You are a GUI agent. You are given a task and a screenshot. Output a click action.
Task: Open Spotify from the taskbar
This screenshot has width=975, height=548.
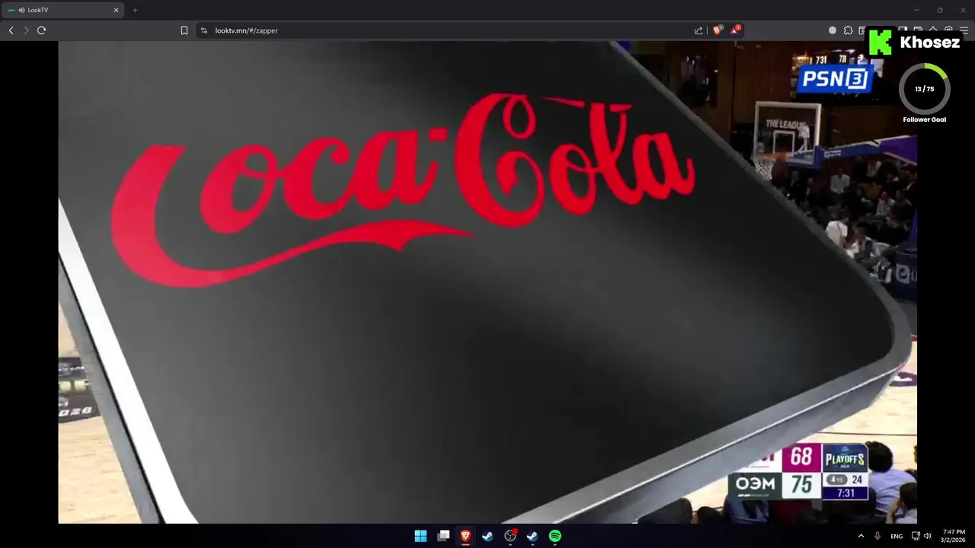(x=555, y=536)
